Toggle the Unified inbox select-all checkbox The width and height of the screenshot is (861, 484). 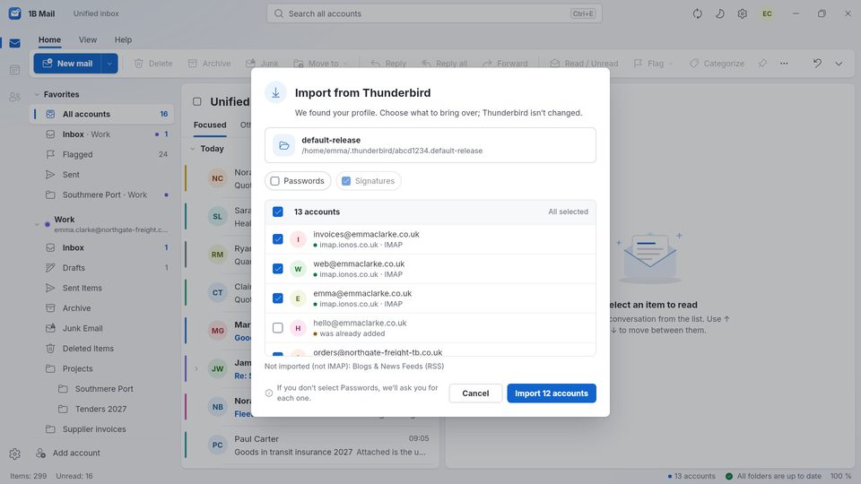(197, 101)
